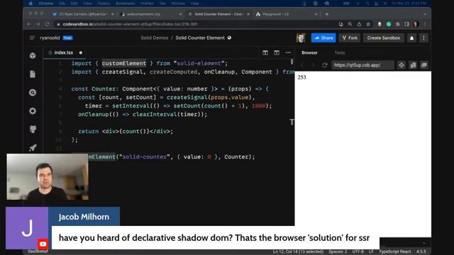Click the user avatar beside Share
Image resolution: width=454 pixels, height=255 pixels.
click(301, 38)
